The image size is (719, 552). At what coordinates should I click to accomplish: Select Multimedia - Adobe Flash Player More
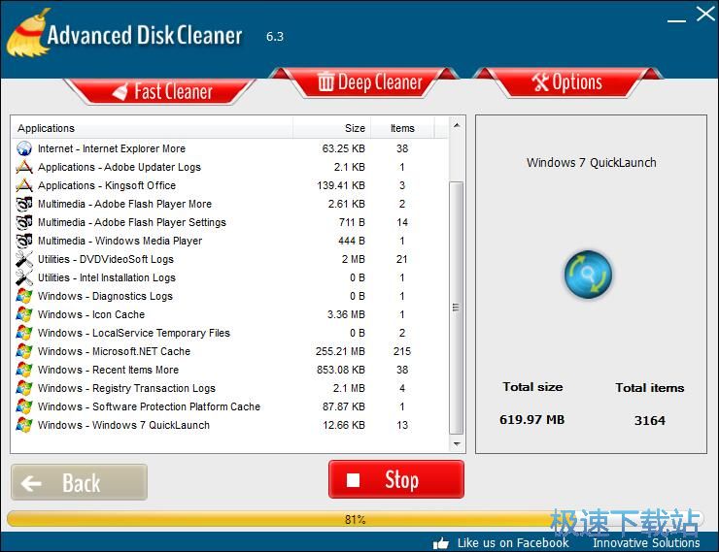click(x=229, y=204)
